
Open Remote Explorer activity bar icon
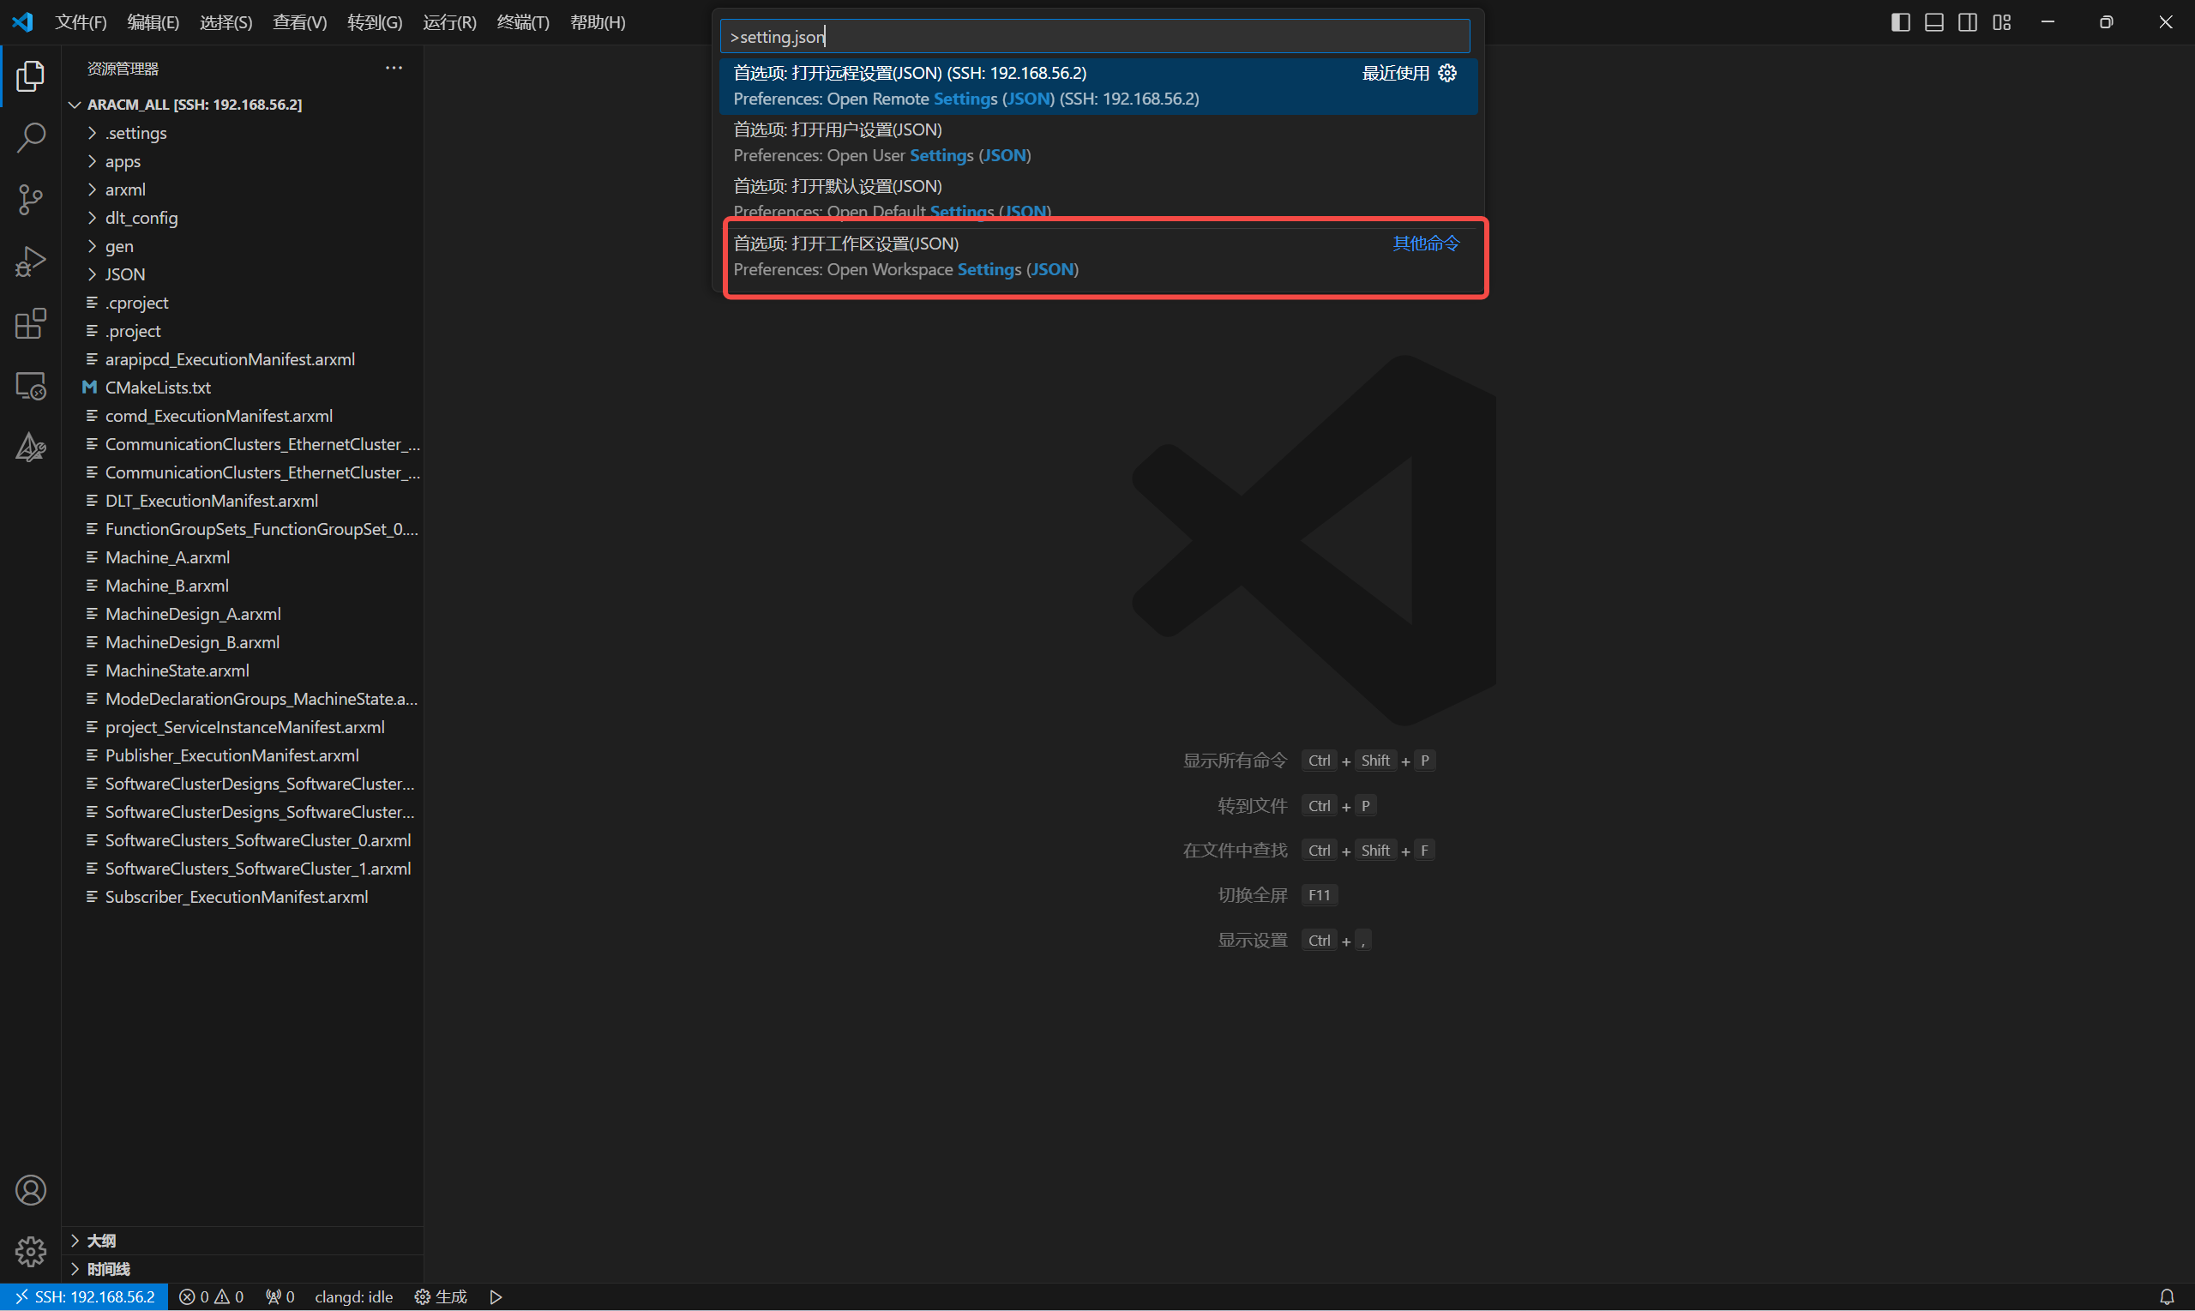pos(31,386)
